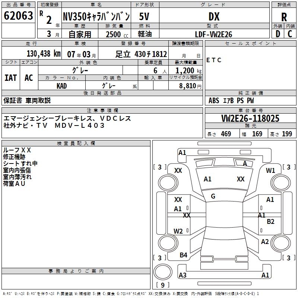Select the 純正装備 header
This screenshot has height=298, width=298.
(x=250, y=93)
